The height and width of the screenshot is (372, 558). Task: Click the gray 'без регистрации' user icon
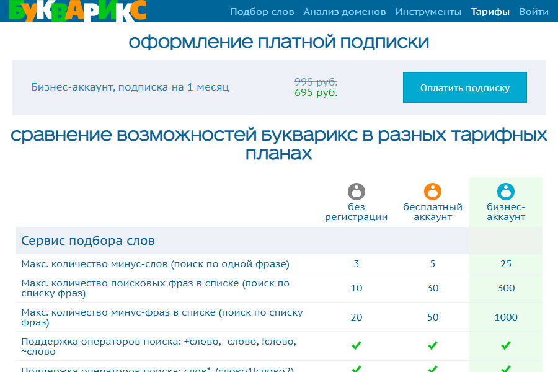tap(356, 191)
